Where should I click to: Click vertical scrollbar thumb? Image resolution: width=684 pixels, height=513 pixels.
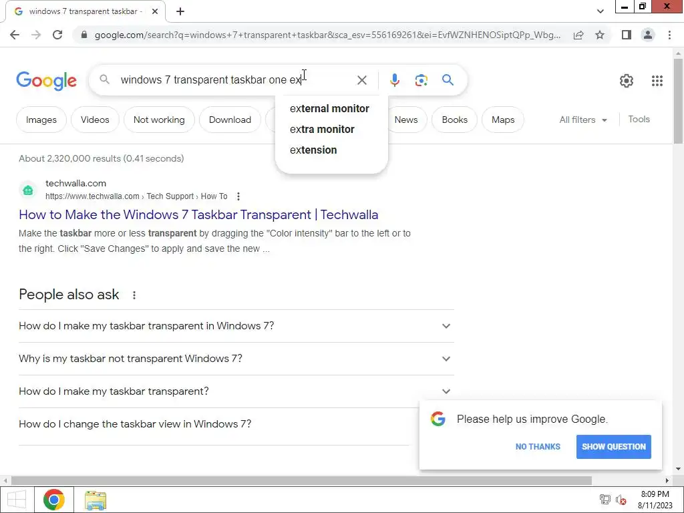click(x=678, y=100)
